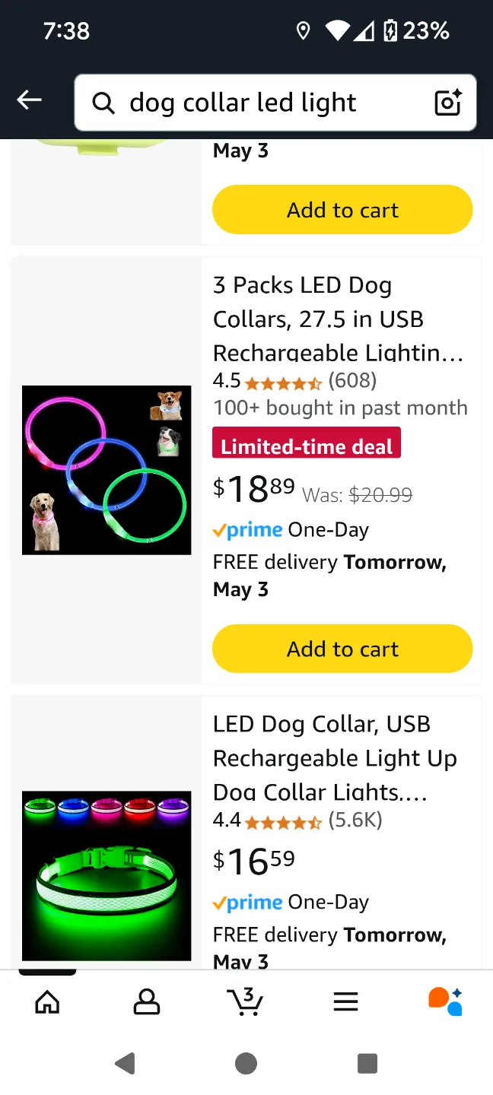Tap the Home icon in bottom navigation
The height and width of the screenshot is (1095, 493).
click(47, 1001)
